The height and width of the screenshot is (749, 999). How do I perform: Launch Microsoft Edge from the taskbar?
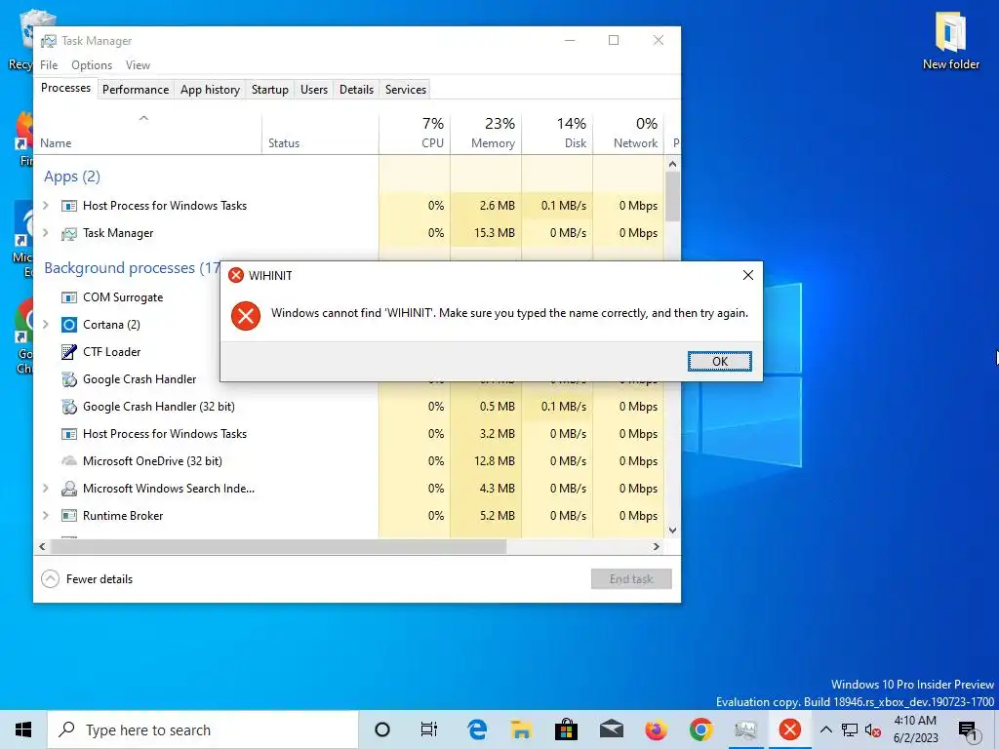tap(476, 729)
